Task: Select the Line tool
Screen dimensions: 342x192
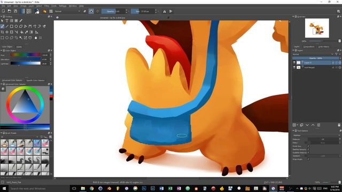Action: 7,26
